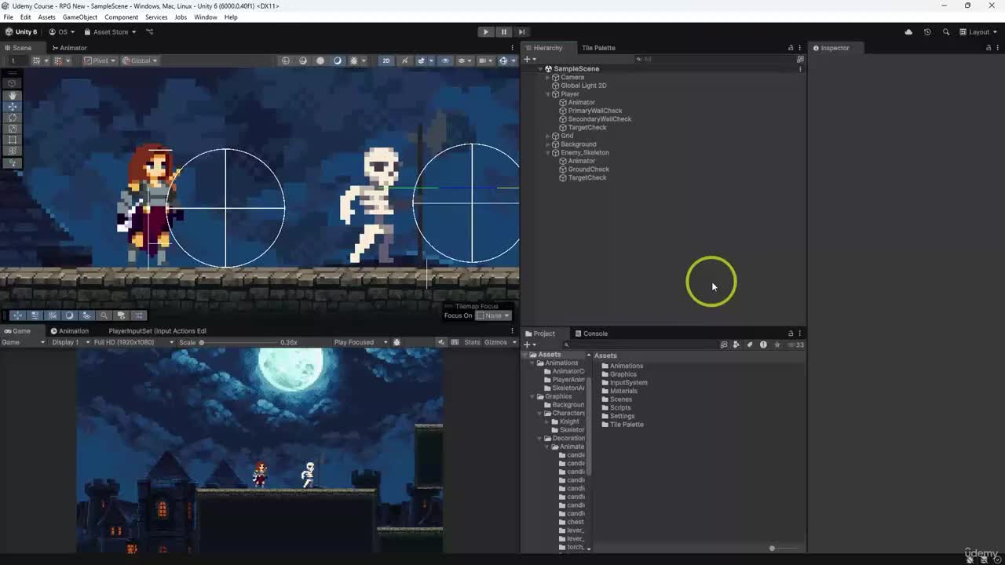Open the Assets menu
The height and width of the screenshot is (565, 1005).
[46, 17]
